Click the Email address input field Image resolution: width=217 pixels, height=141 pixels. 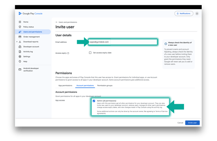[123, 42]
